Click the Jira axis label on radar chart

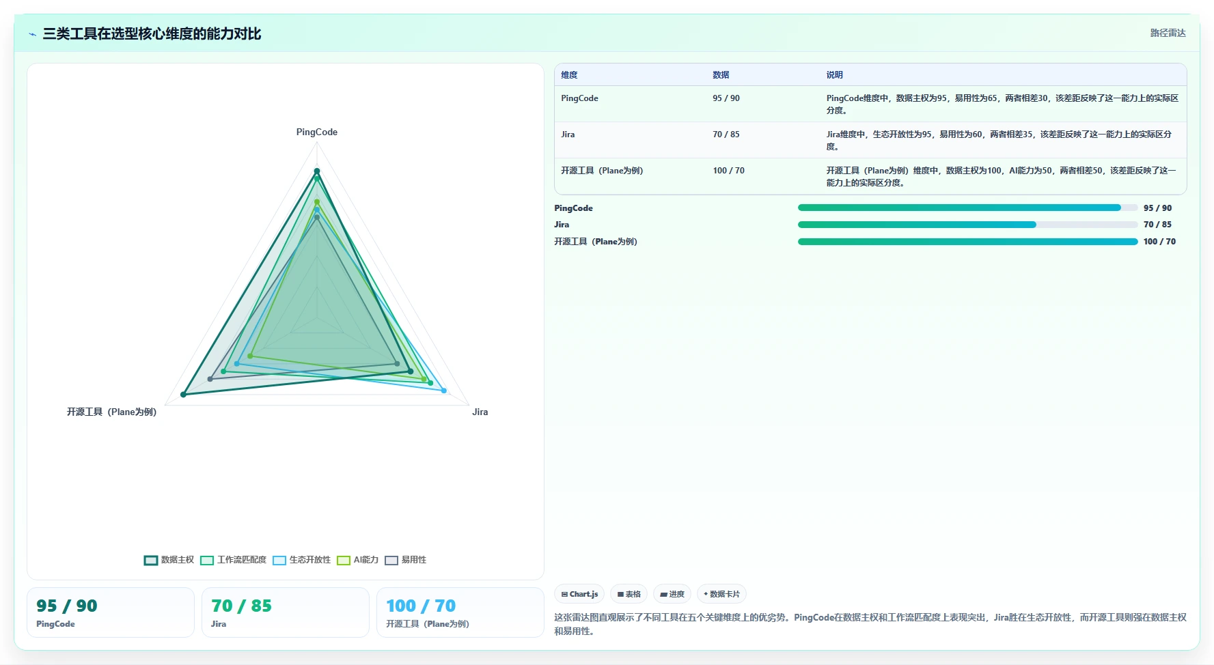tap(480, 412)
